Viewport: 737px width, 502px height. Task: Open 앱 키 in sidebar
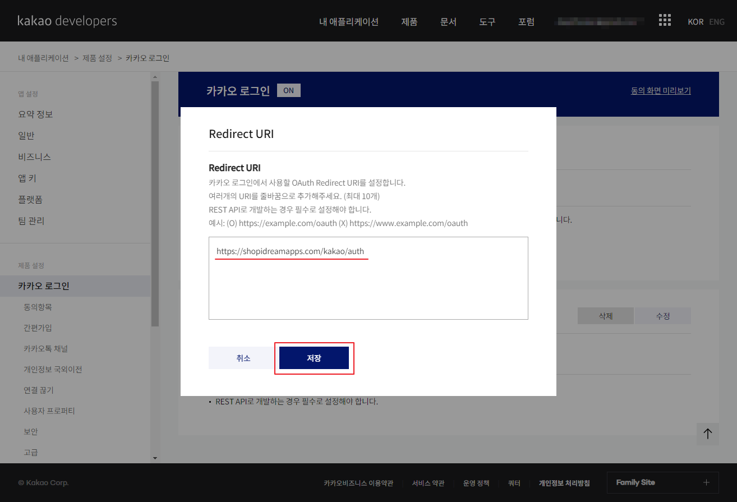click(x=27, y=178)
